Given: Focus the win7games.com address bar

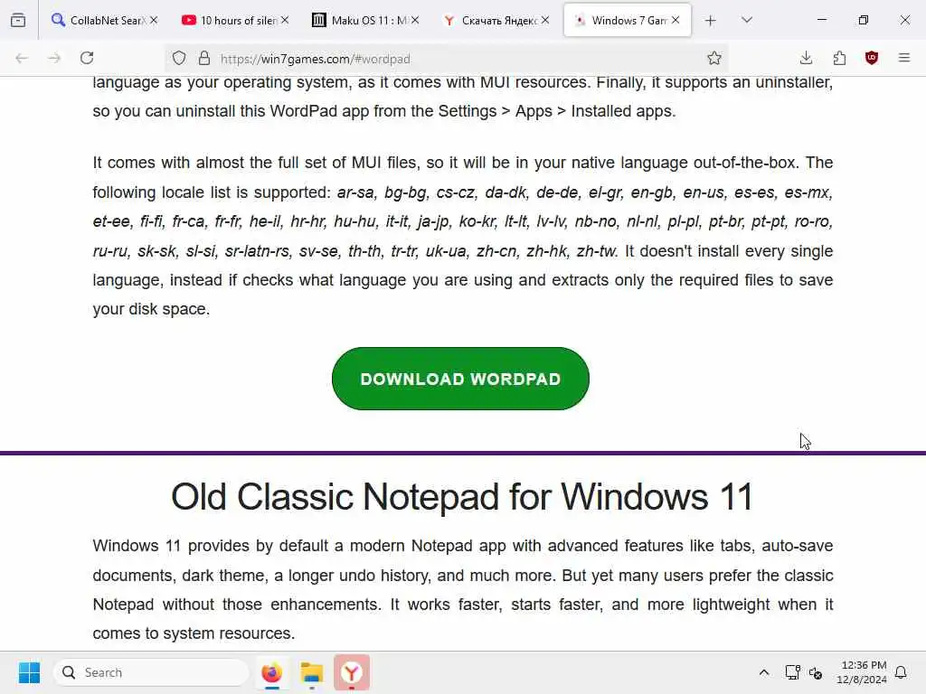Looking at the screenshot, I should pos(449,59).
